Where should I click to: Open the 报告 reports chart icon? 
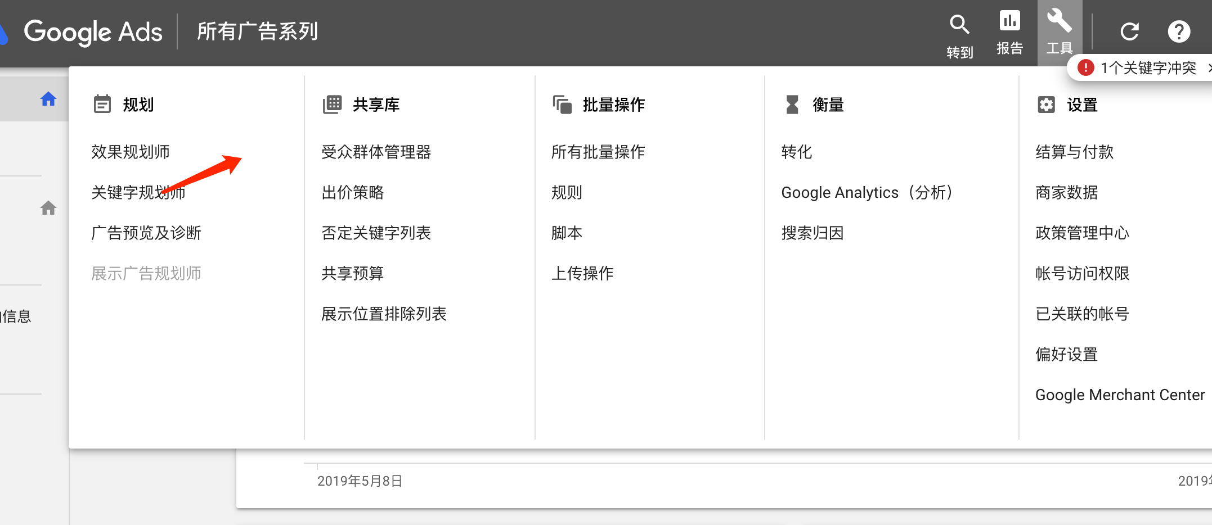click(1009, 21)
